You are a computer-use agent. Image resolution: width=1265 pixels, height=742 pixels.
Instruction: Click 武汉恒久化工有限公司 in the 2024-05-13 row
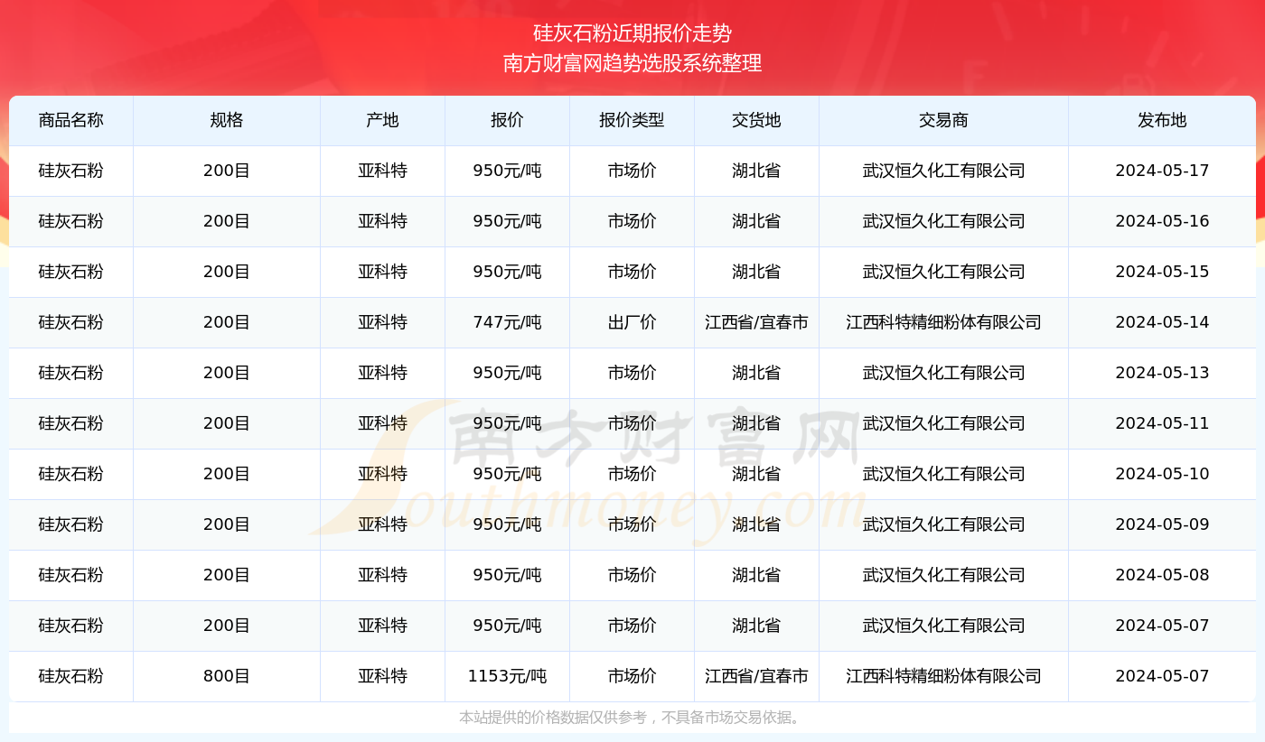943,373
